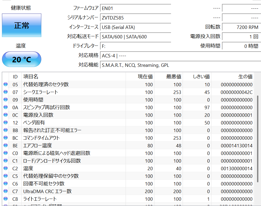Viewport: 261px width, 206px height.
Task: Click the status icon for row 05
Action: click(x=6, y=84)
